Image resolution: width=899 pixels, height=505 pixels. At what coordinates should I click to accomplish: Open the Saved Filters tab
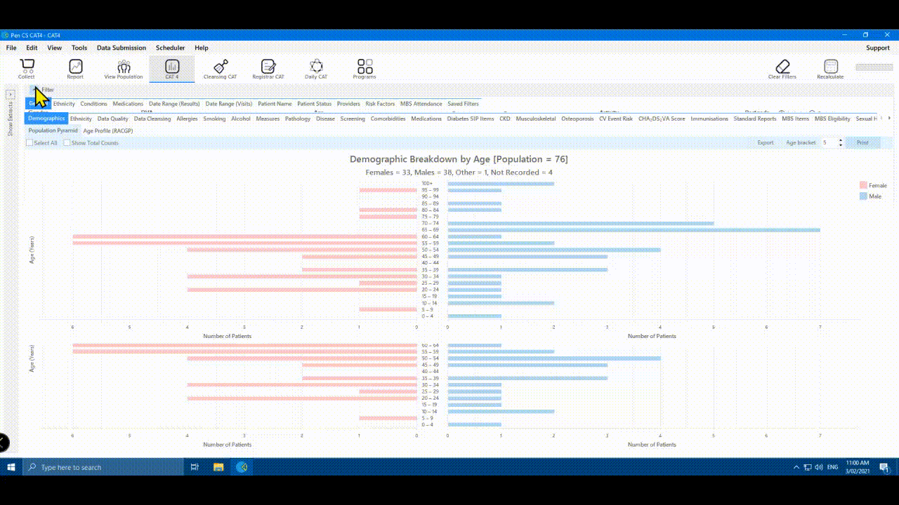[x=464, y=104]
